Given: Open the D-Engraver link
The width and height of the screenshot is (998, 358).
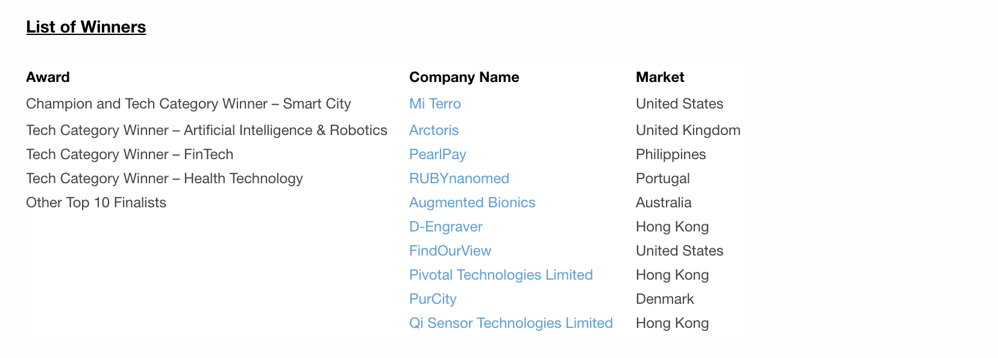Looking at the screenshot, I should 445,227.
